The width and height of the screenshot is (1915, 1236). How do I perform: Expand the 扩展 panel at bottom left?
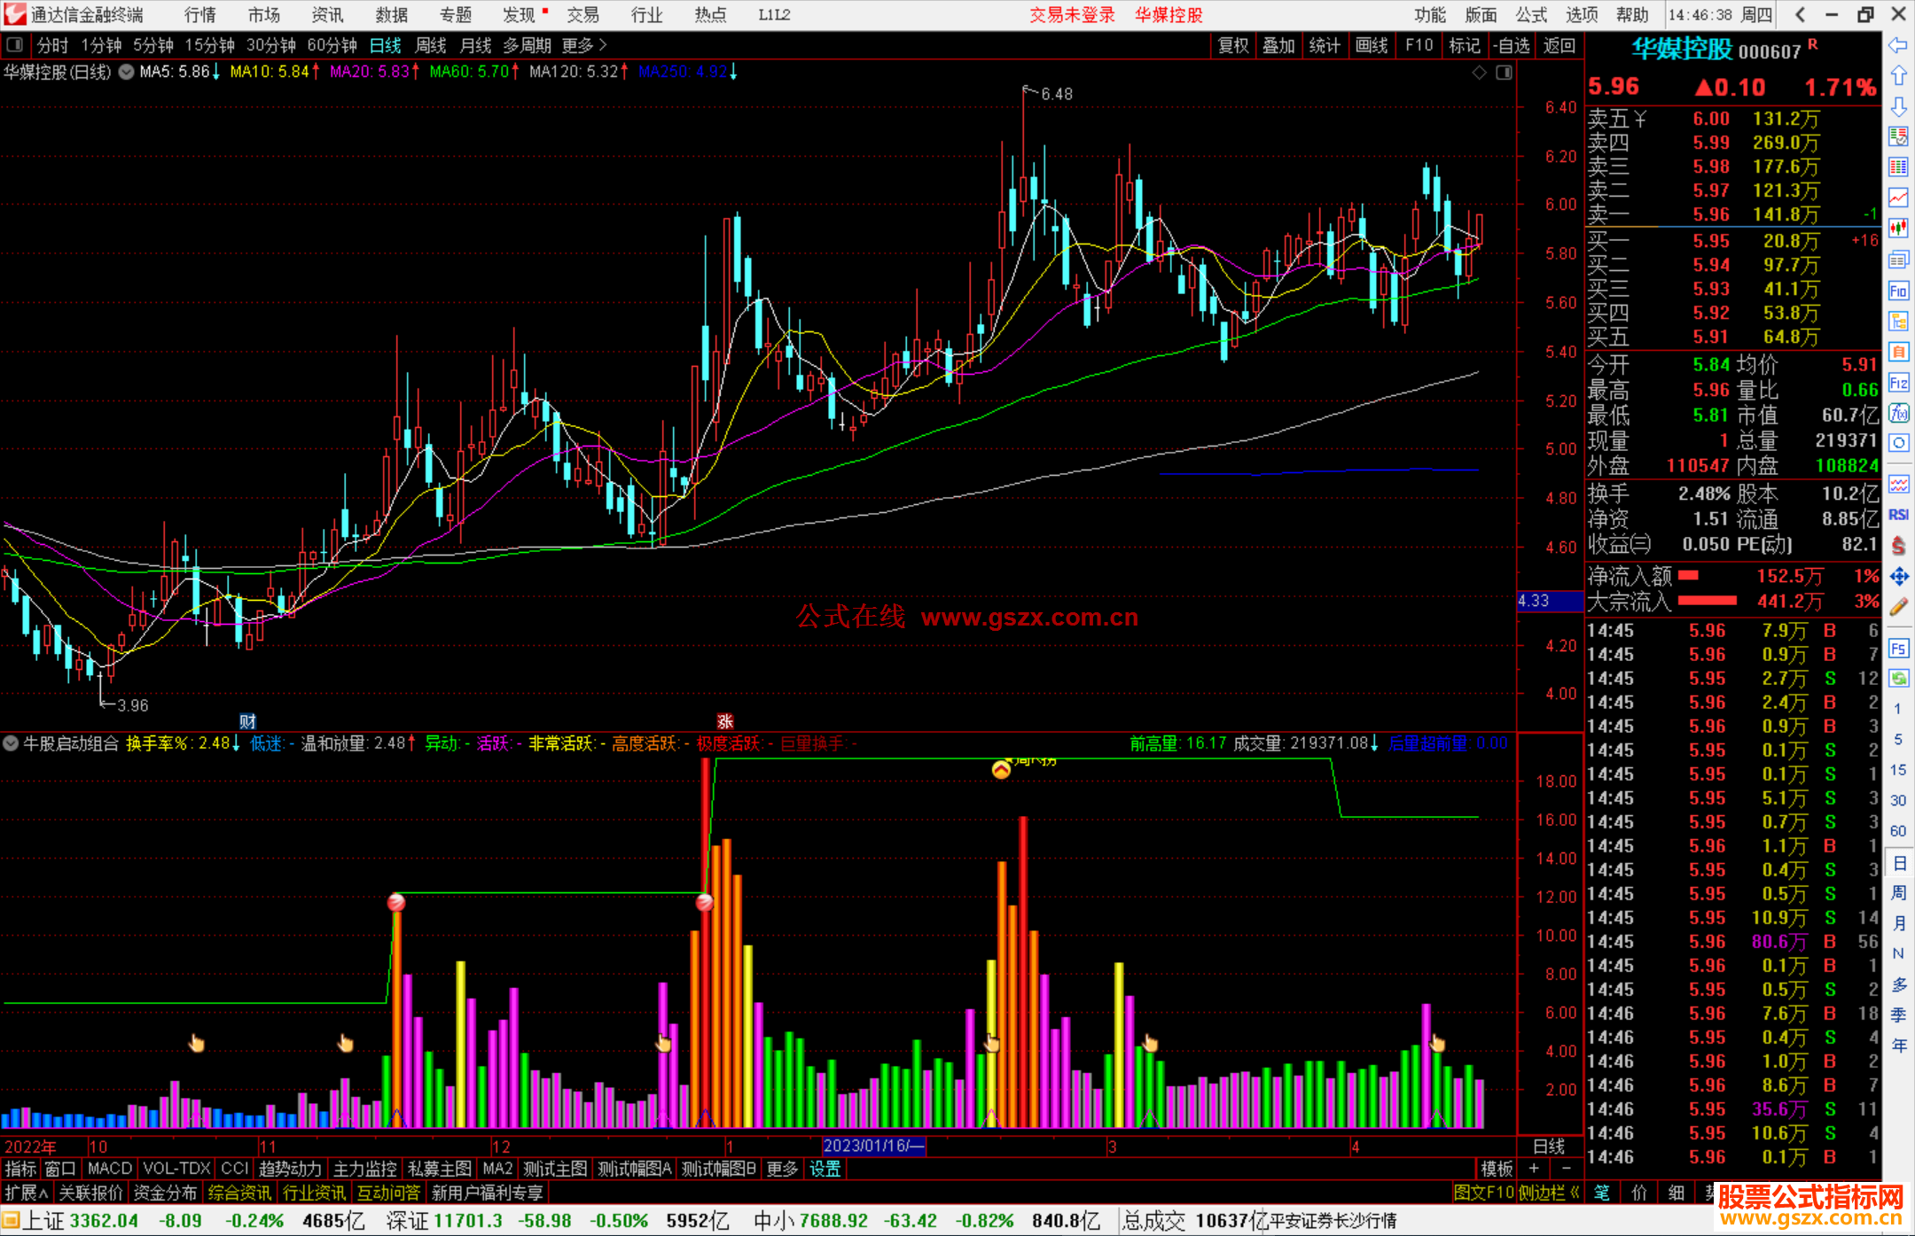click(x=26, y=1193)
